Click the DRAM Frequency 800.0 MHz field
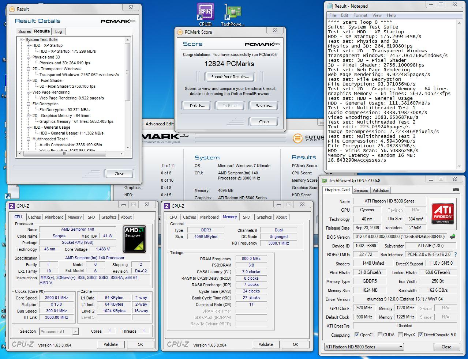This screenshot has width=468, height=359. tap(251, 258)
